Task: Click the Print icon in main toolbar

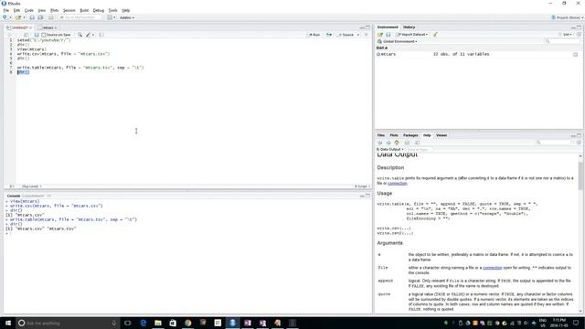Action: tap(51, 17)
